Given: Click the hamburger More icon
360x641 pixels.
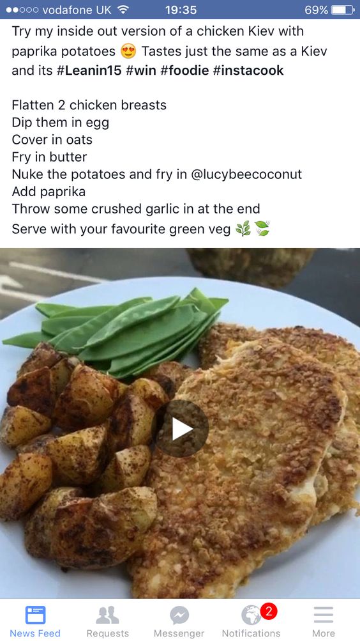Looking at the screenshot, I should click(323, 614).
